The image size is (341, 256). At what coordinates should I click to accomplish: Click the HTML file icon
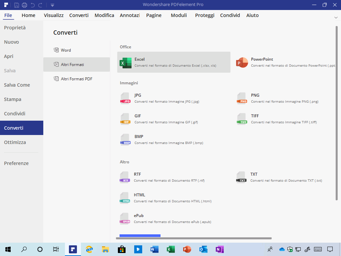tap(125, 198)
